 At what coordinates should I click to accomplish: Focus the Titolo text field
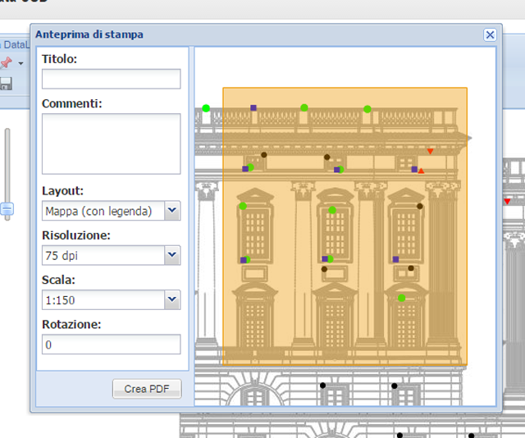click(111, 79)
